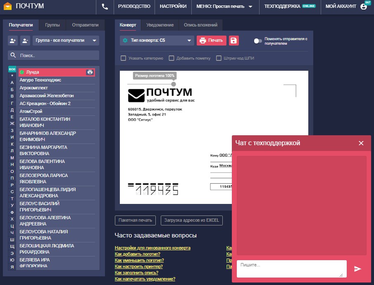Screen dimensions: 374x285
Task: Select recipient БЕЛОУС ВАСИЛИЙ ГРИГОРЬЕВИЧ
Action: [x=57, y=207]
